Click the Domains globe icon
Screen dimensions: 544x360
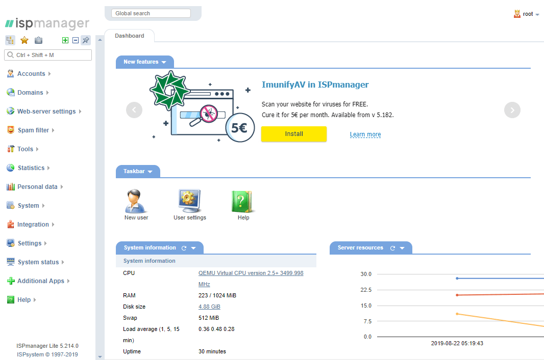pyautogui.click(x=10, y=92)
